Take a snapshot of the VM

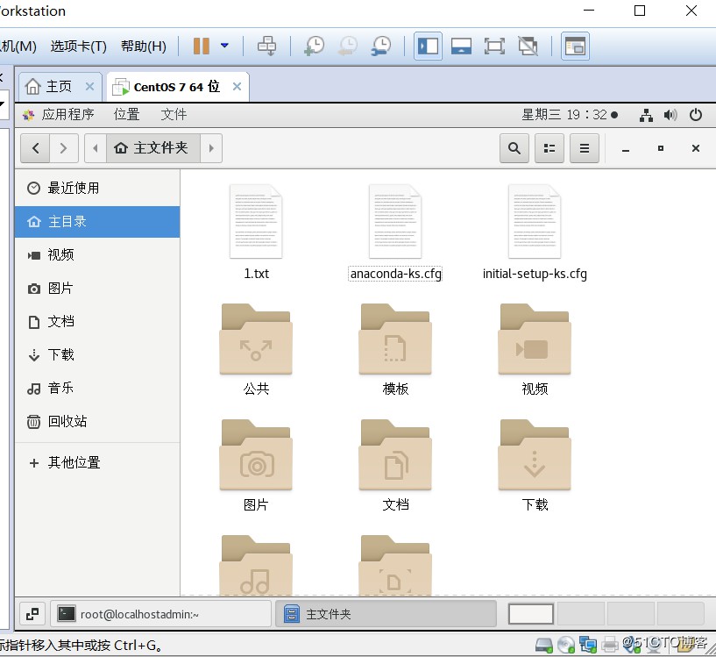click(314, 46)
